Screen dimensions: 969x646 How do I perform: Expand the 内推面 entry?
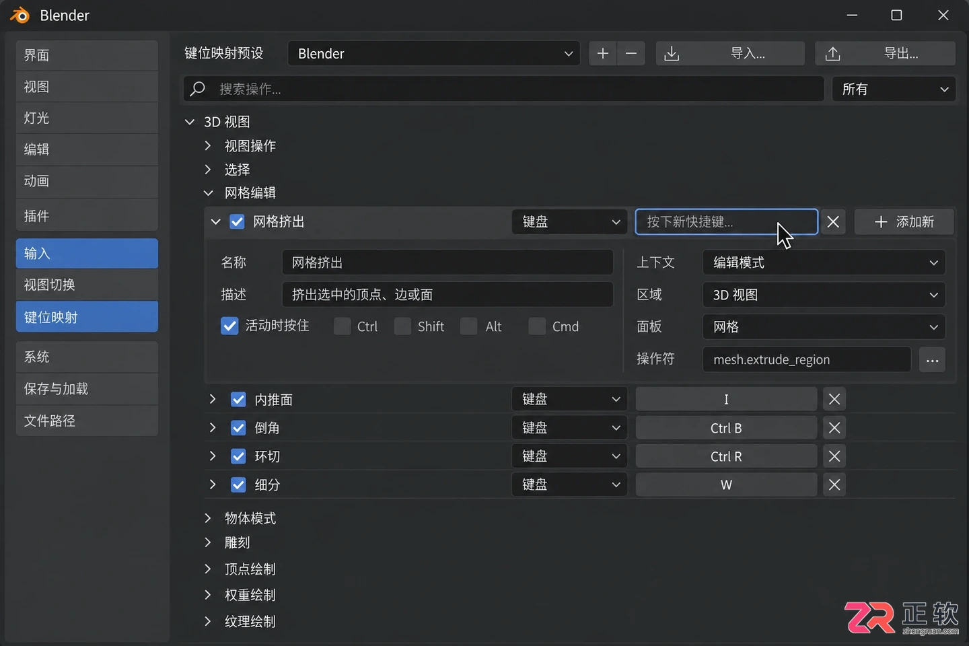point(213,399)
